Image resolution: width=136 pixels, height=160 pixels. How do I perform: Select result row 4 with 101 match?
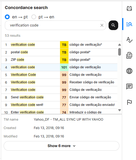[x=59, y=67]
